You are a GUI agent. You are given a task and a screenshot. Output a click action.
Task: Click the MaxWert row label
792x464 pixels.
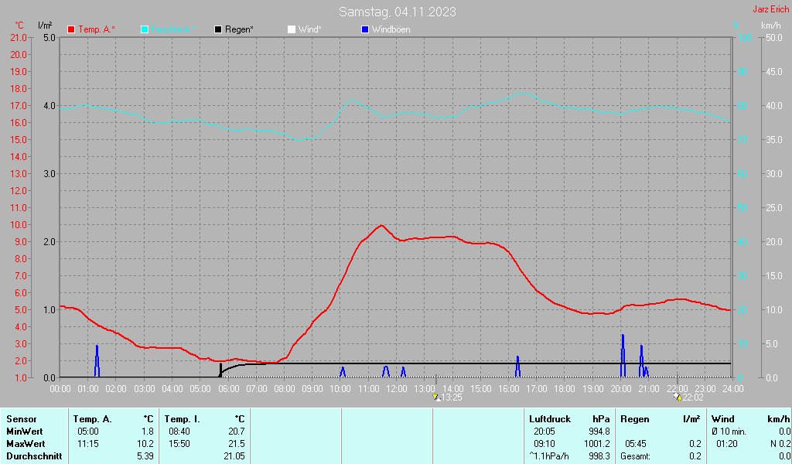[26, 444]
